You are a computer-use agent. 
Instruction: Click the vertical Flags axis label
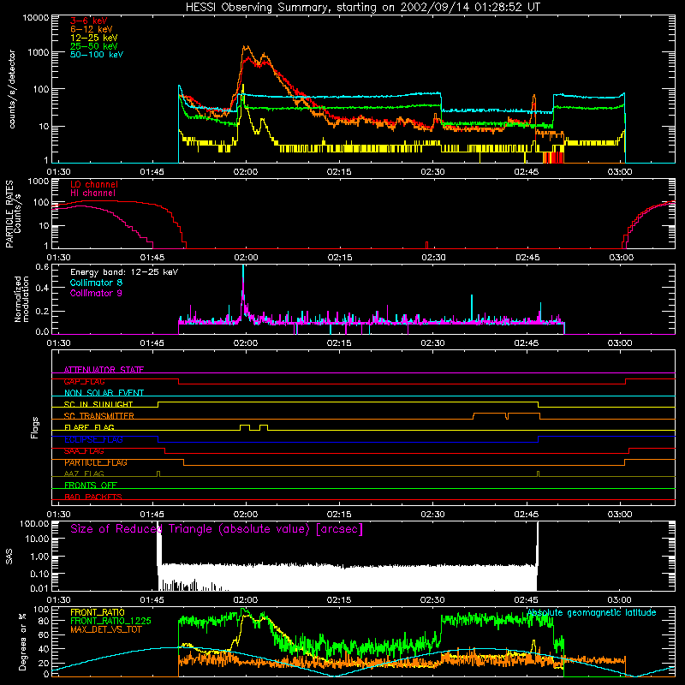pyautogui.click(x=35, y=427)
